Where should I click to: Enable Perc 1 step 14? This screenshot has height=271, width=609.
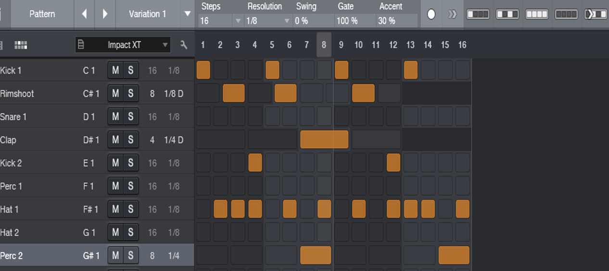(x=428, y=186)
